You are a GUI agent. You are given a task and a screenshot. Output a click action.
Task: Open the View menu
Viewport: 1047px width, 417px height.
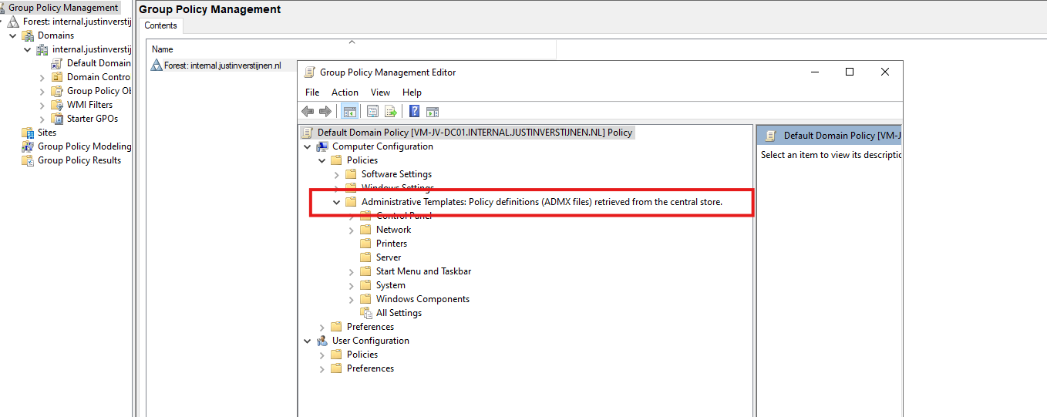[x=381, y=92]
